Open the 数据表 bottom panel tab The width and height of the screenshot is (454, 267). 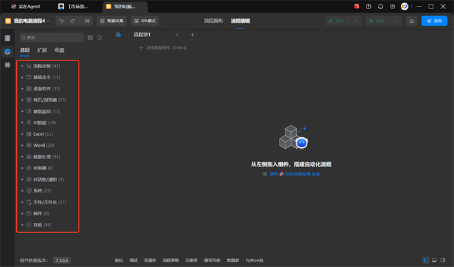click(x=233, y=261)
